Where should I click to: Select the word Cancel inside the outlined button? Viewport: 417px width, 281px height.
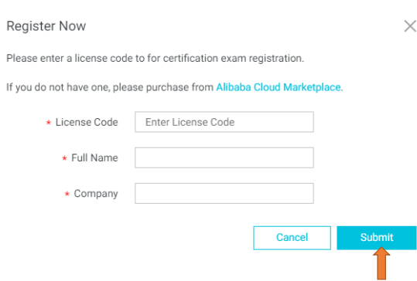[292, 238]
